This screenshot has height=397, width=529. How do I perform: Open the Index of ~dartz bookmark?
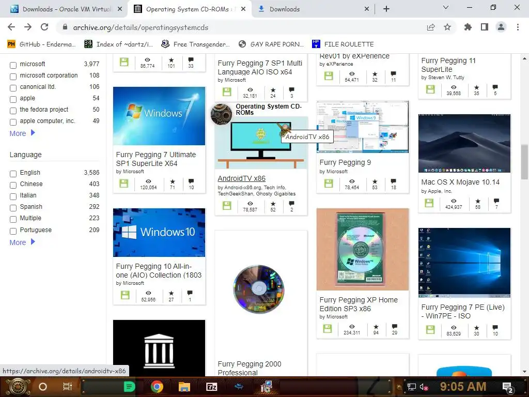tap(119, 44)
